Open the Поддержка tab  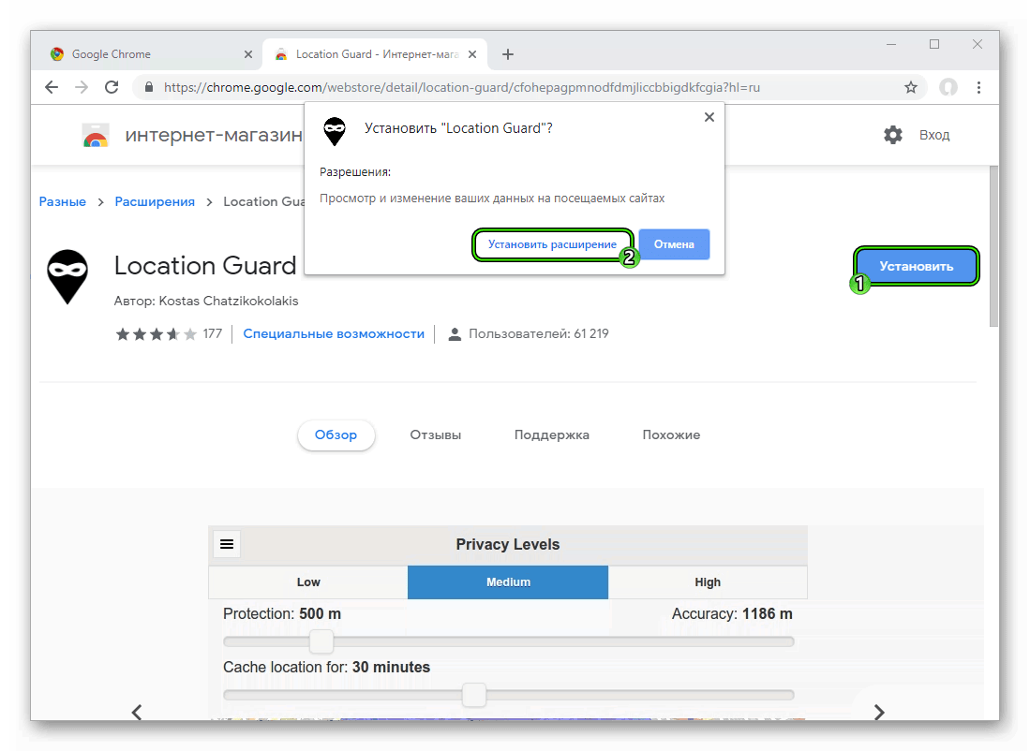pos(552,434)
